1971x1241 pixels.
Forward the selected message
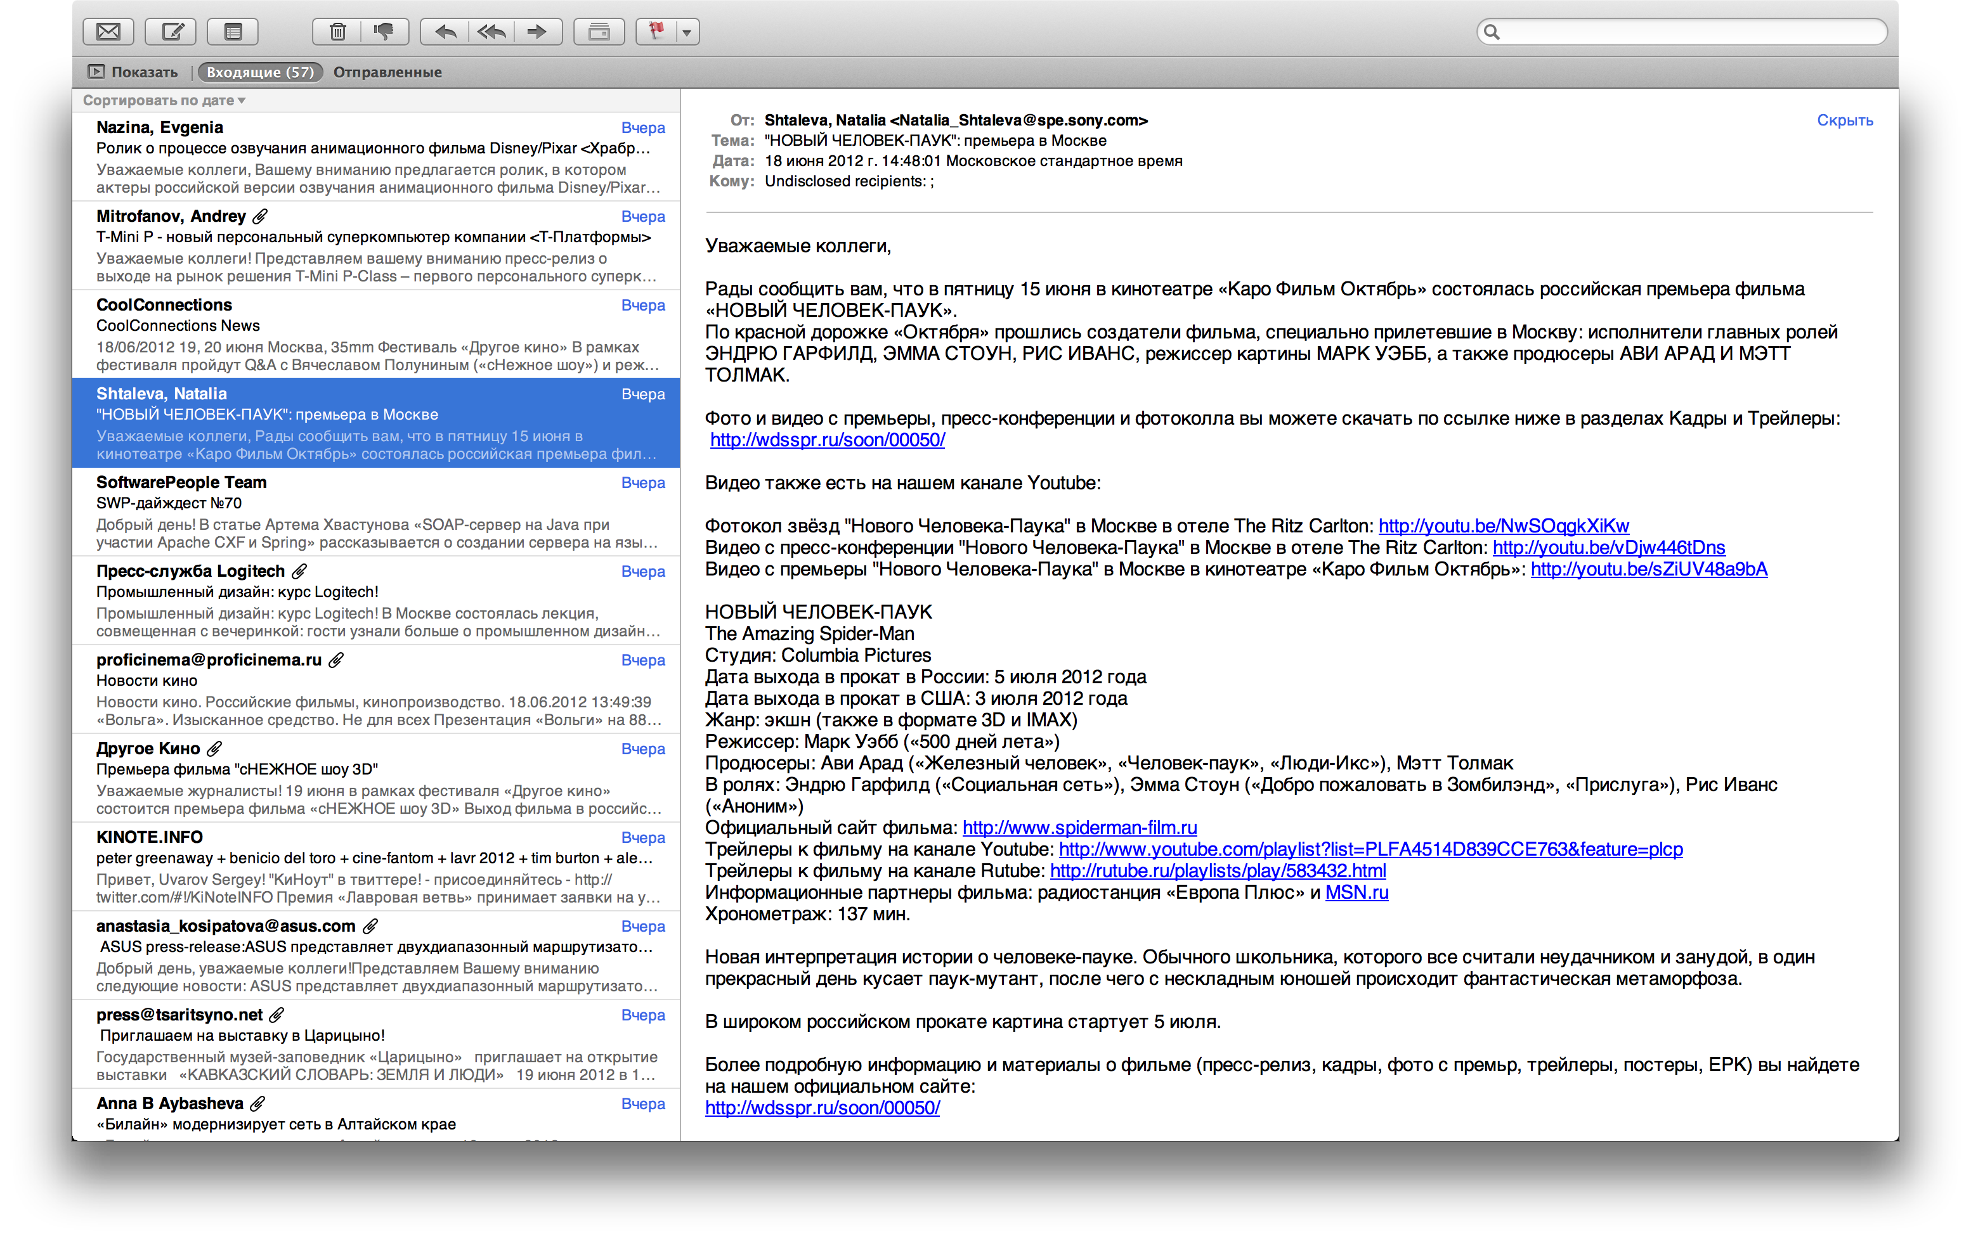(x=537, y=32)
